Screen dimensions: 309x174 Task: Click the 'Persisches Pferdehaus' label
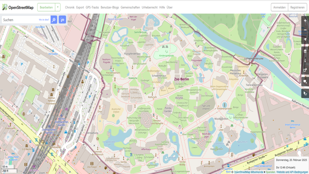tap(235, 72)
